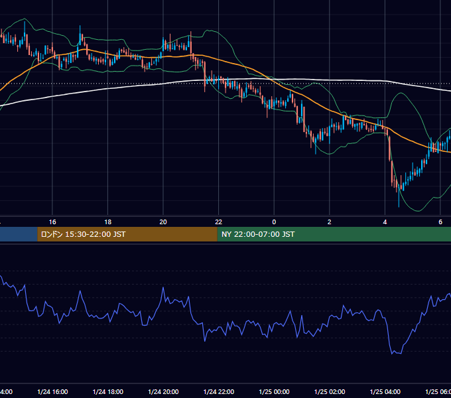The width and height of the screenshot is (451, 398).
Task: Click the 22 hour label on price chart axis
Action: (219, 222)
